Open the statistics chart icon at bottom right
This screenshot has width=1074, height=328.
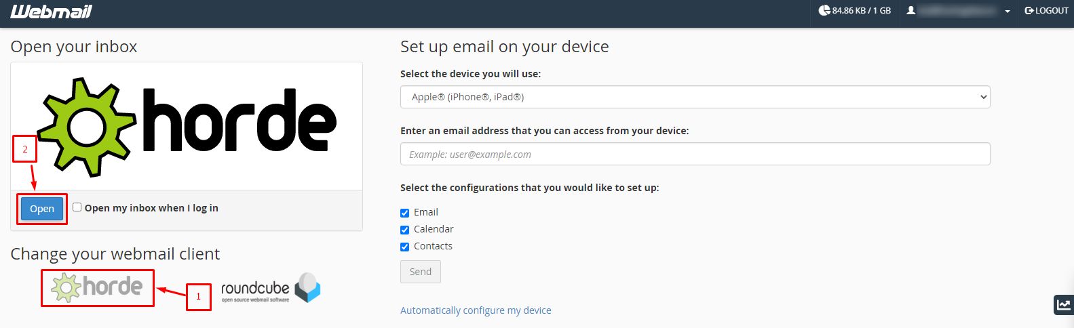pyautogui.click(x=1064, y=305)
